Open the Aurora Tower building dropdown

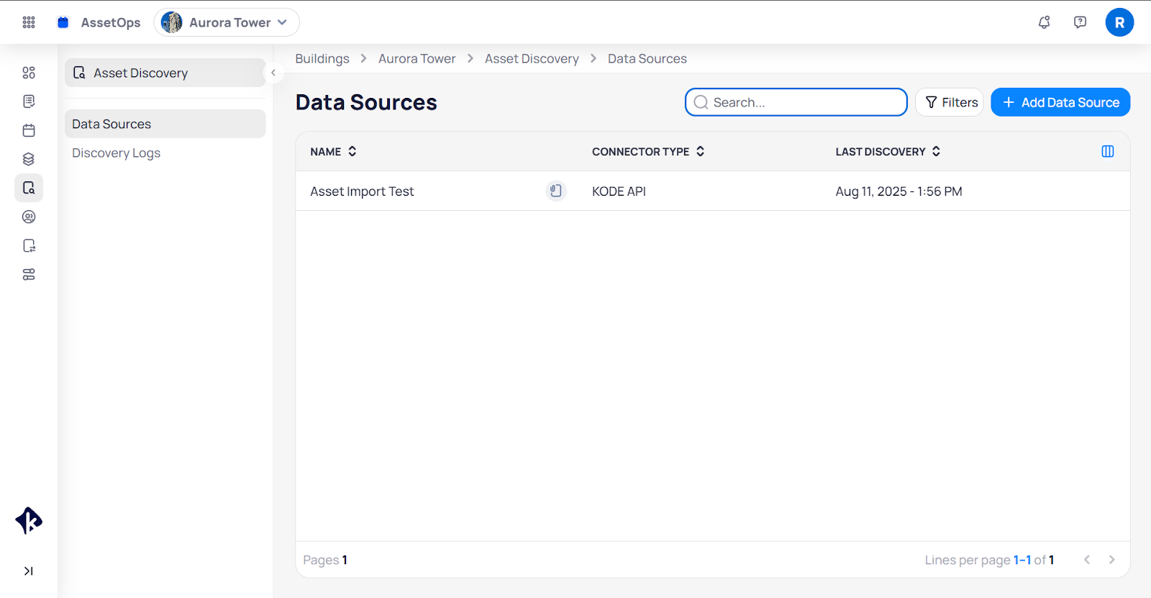(227, 22)
